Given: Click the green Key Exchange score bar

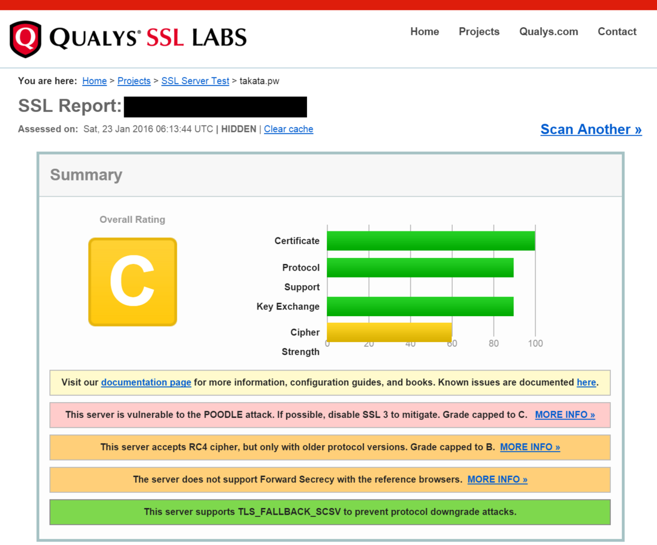Looking at the screenshot, I should (420, 306).
